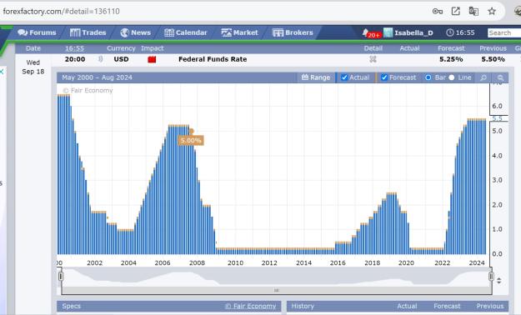Open the Trades section
Image resolution: width=521 pixels, height=315 pixels.
88,32
